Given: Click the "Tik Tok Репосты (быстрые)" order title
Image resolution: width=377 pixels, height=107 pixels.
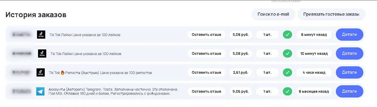Looking at the screenshot, I should (x=100, y=73).
